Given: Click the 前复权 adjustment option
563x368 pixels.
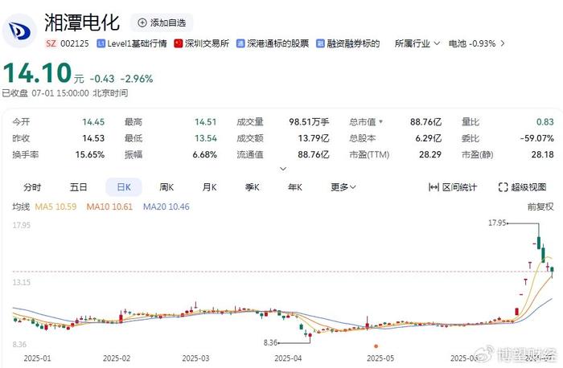Looking at the screenshot, I should click(x=540, y=206).
